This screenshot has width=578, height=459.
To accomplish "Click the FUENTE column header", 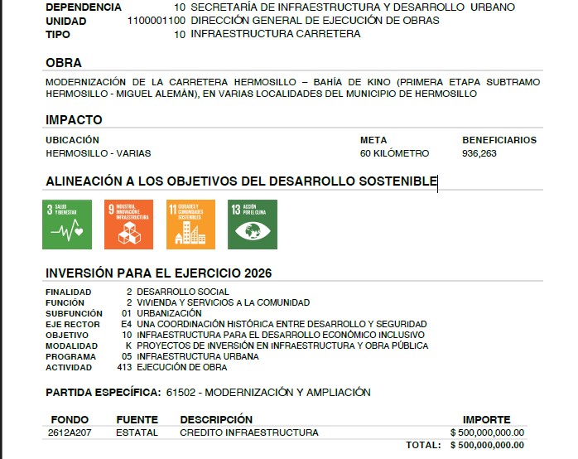I will tap(137, 419).
